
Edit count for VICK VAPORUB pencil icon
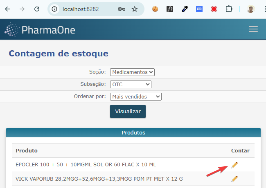tap(234, 179)
